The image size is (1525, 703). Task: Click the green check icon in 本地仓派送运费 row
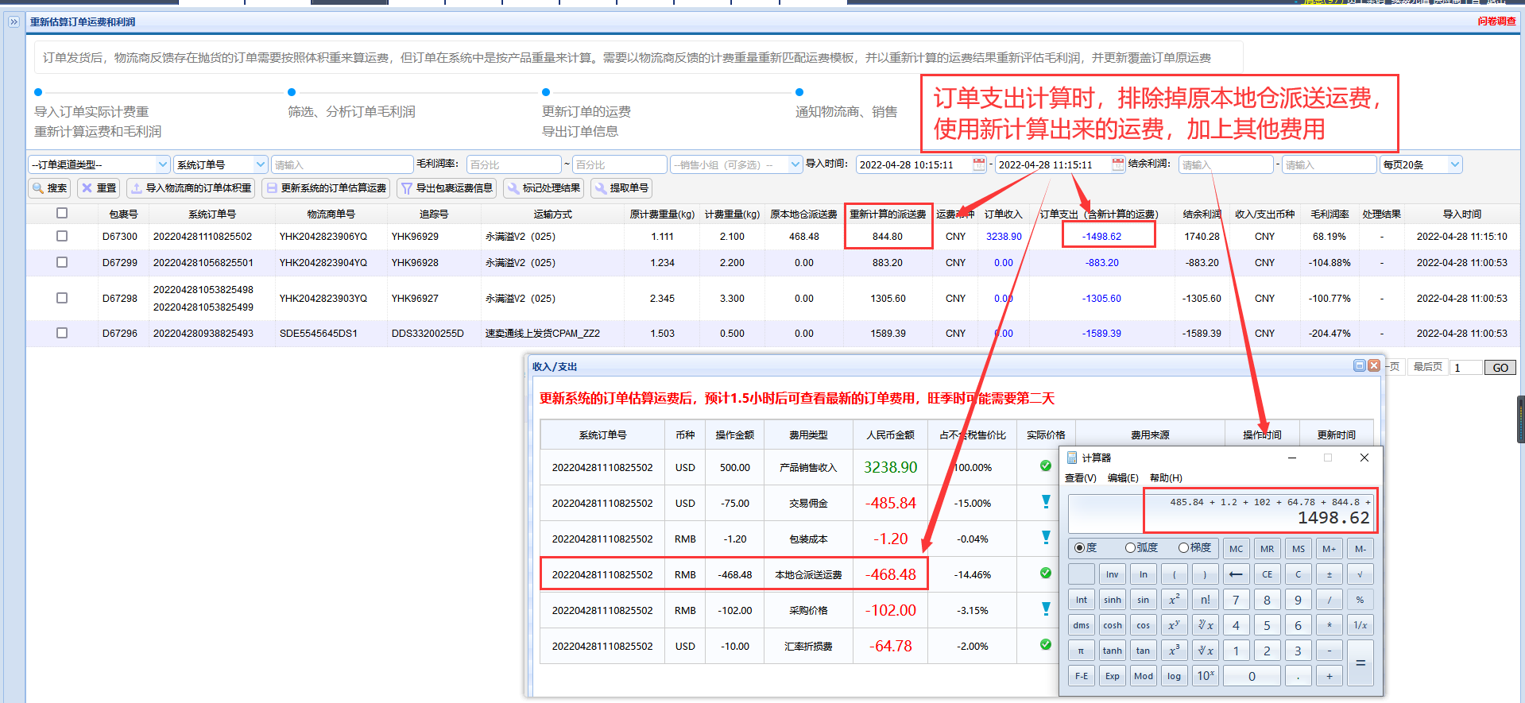(x=1046, y=574)
